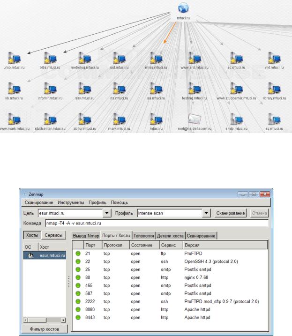Select the sst.mtuci.ru host icon

119,58
